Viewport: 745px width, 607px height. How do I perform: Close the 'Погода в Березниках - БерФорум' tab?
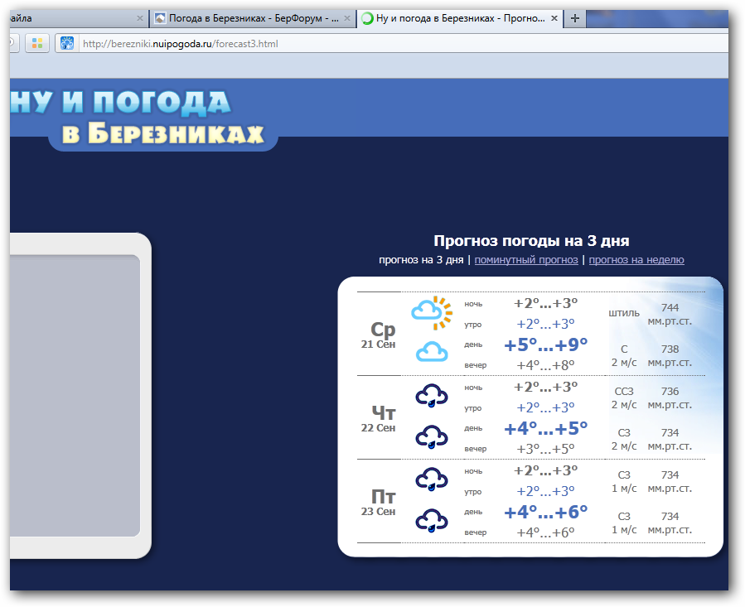click(346, 18)
